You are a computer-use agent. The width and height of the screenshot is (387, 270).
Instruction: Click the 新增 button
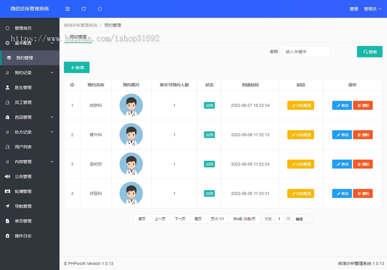pos(77,68)
